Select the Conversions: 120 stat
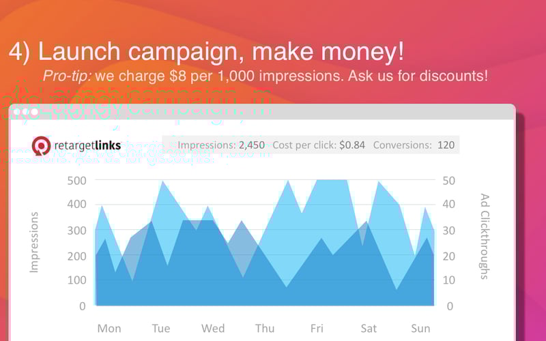Screen dimensions: 546x341 click(x=414, y=145)
